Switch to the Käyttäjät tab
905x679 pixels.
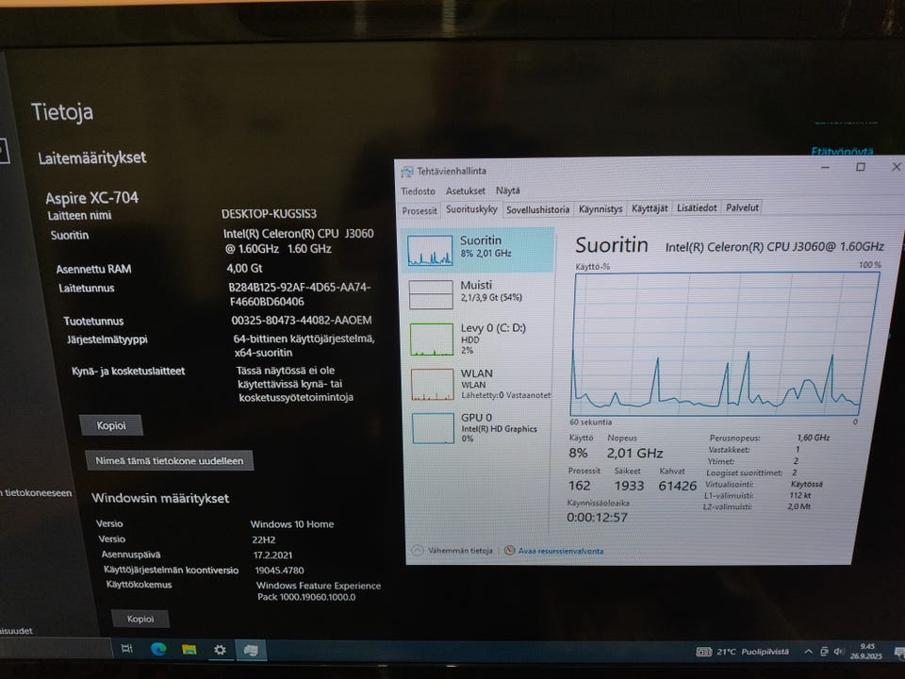click(650, 208)
